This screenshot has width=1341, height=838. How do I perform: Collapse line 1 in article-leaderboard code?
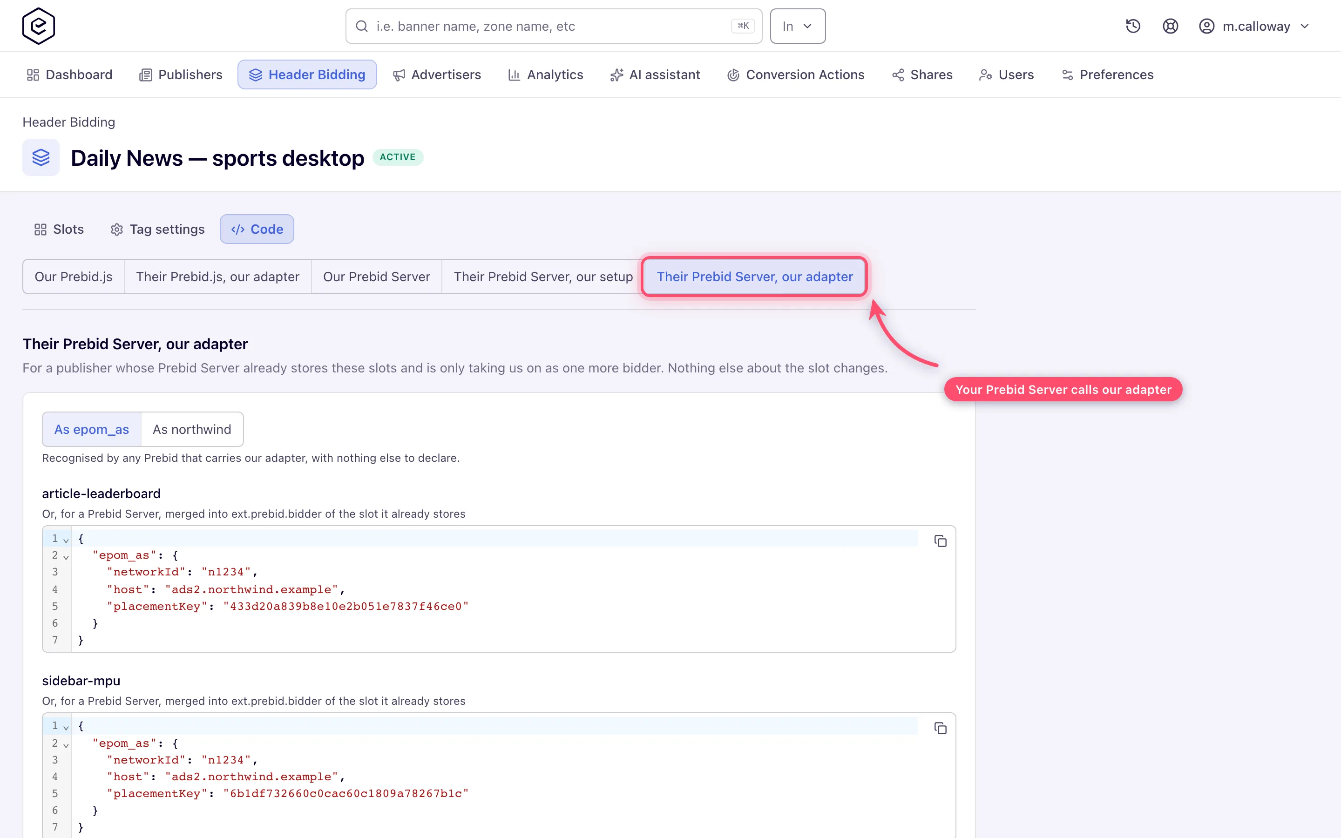[x=66, y=540]
